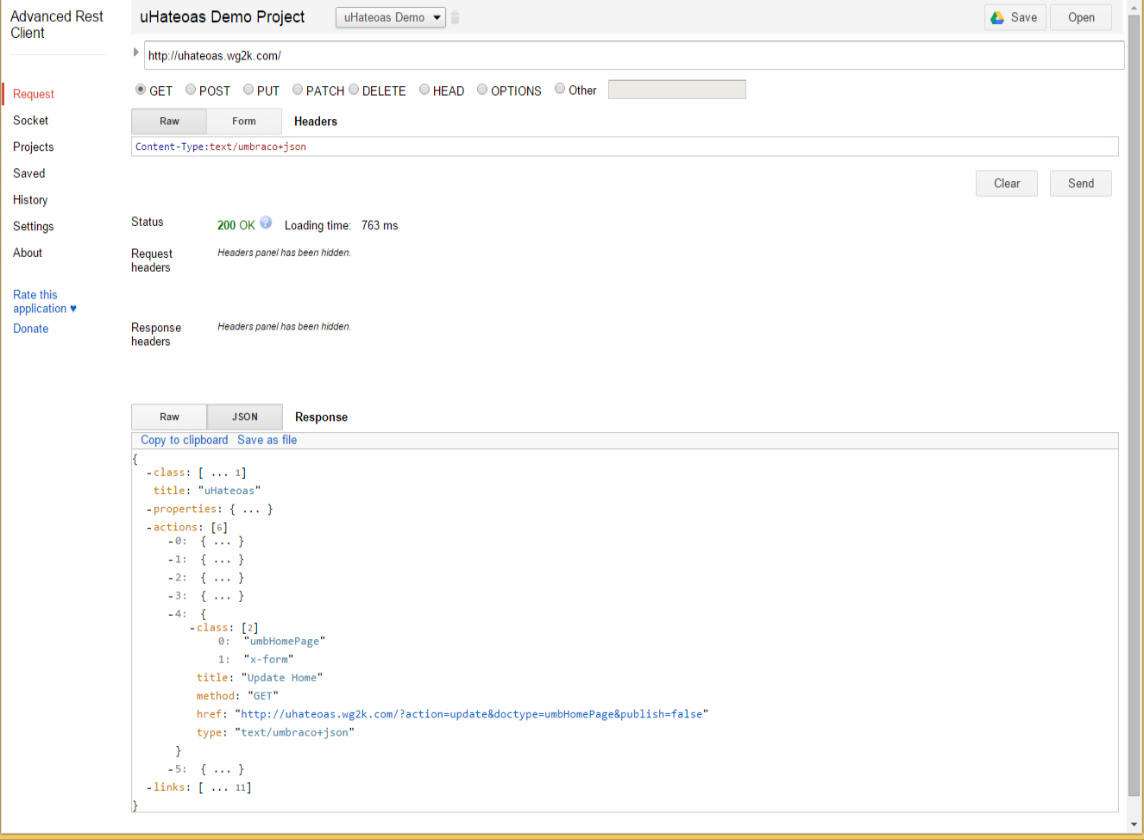The width and height of the screenshot is (1144, 840).
Task: Expand action item 0 in the JSON tree
Action: tap(171, 542)
